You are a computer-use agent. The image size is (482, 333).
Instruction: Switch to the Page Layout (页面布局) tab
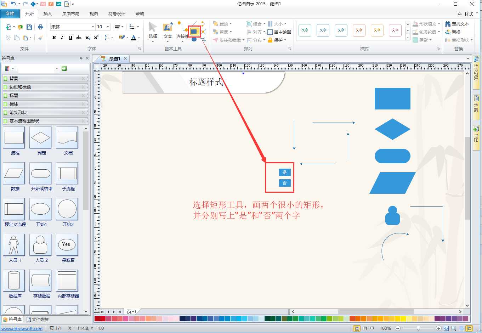[71, 13]
